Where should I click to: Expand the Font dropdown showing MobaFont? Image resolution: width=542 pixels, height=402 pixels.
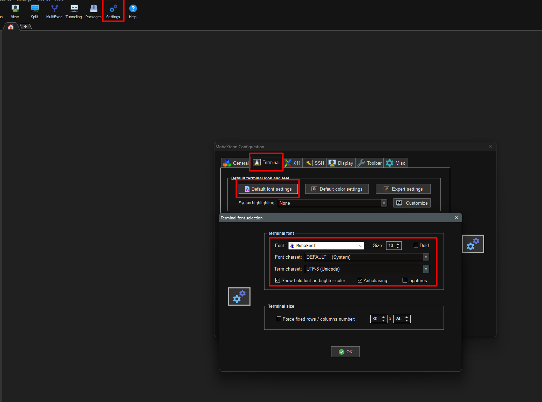361,246
